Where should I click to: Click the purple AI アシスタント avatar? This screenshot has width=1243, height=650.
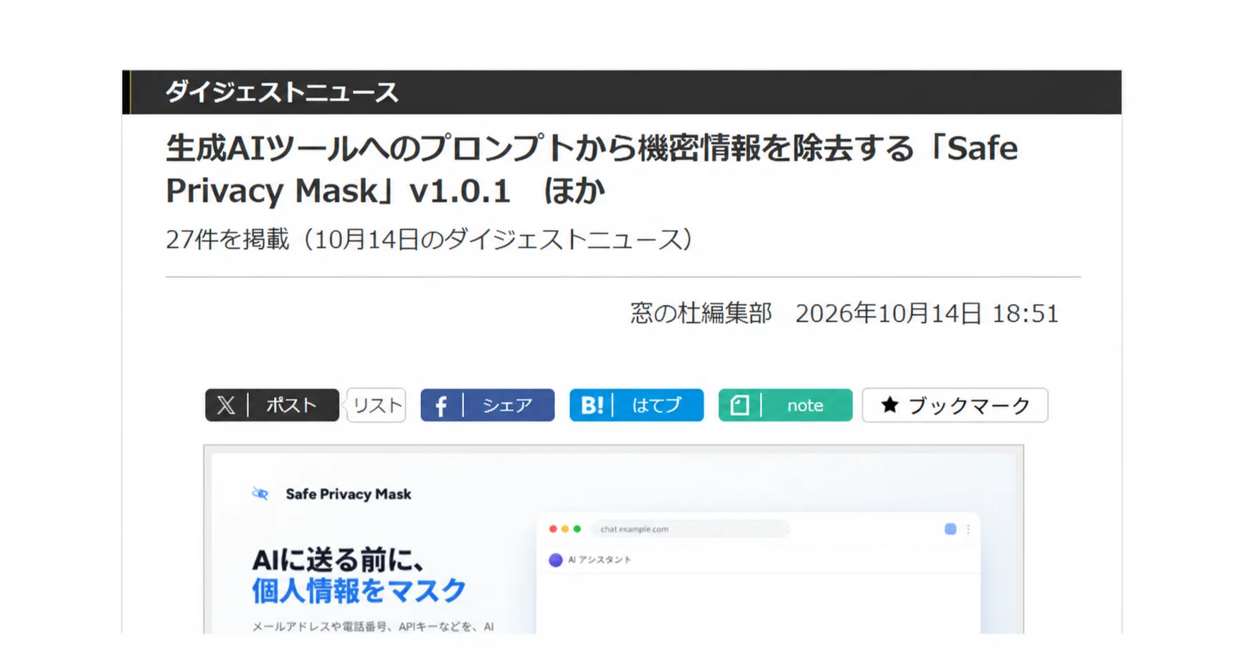pyautogui.click(x=555, y=560)
